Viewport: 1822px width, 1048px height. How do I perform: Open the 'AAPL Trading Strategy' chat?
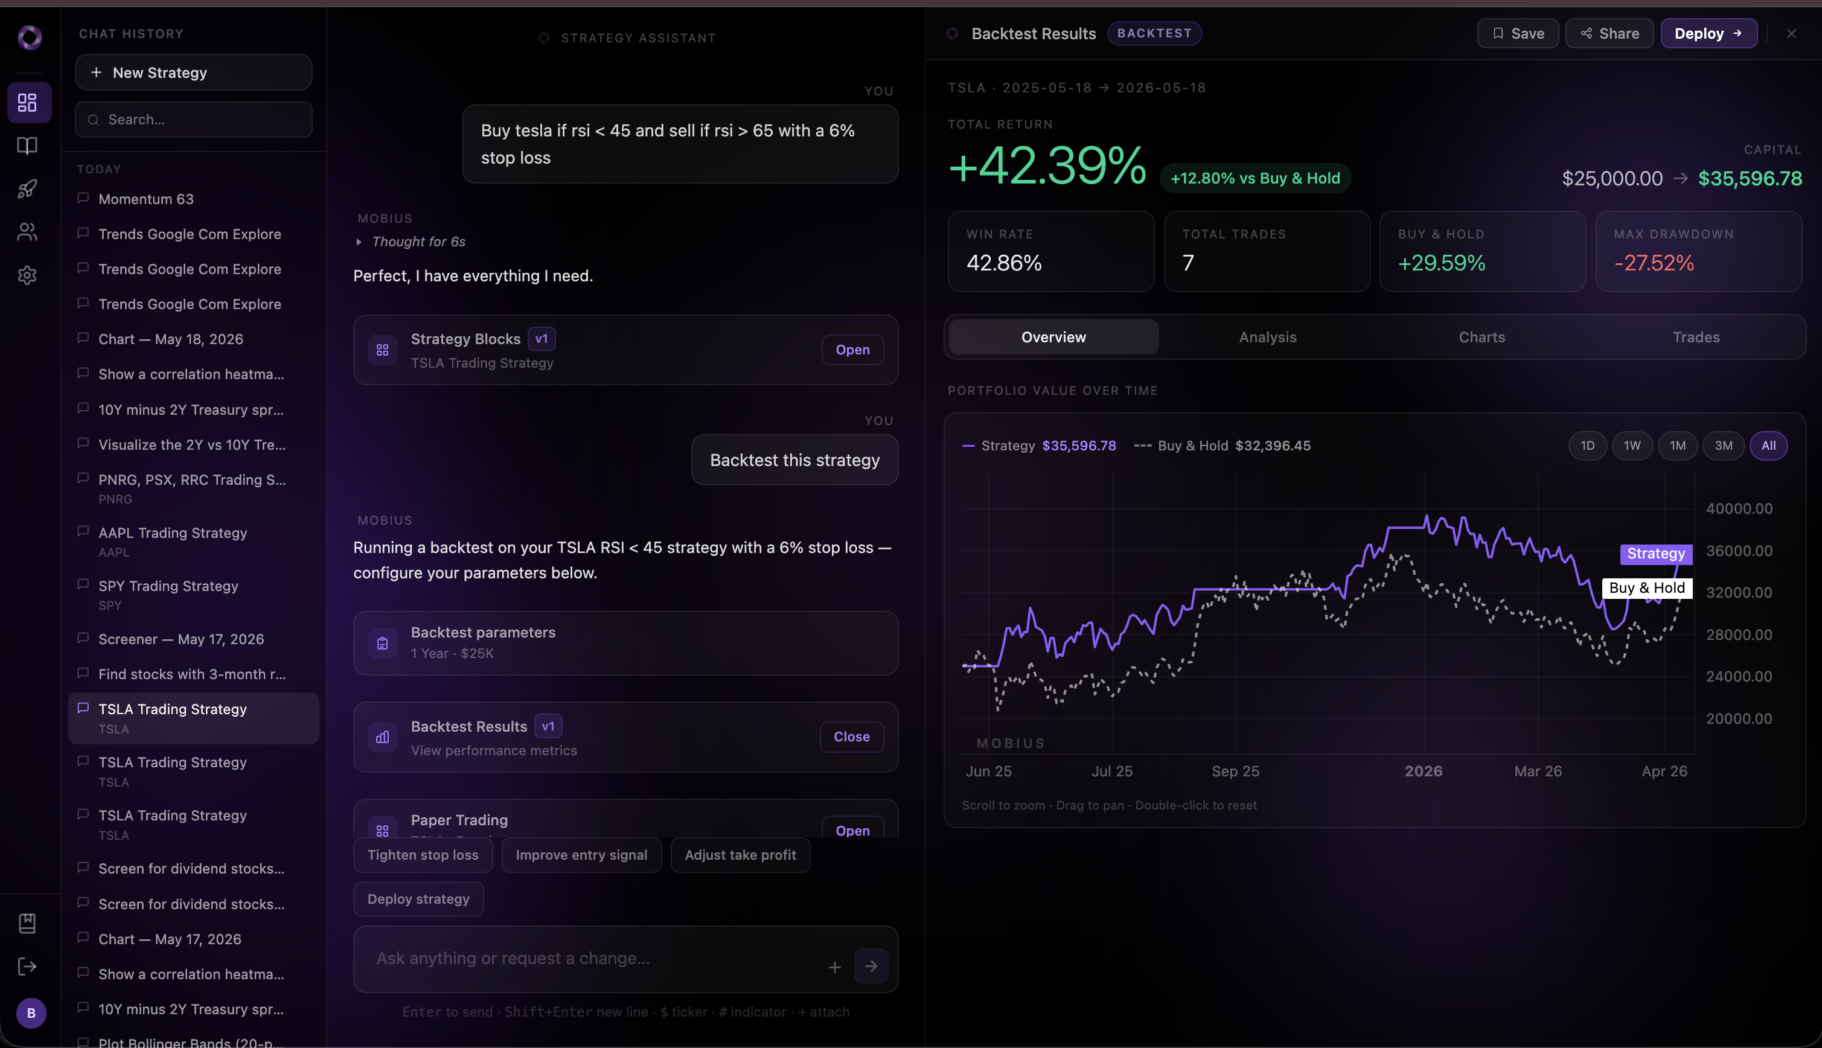[x=194, y=542]
